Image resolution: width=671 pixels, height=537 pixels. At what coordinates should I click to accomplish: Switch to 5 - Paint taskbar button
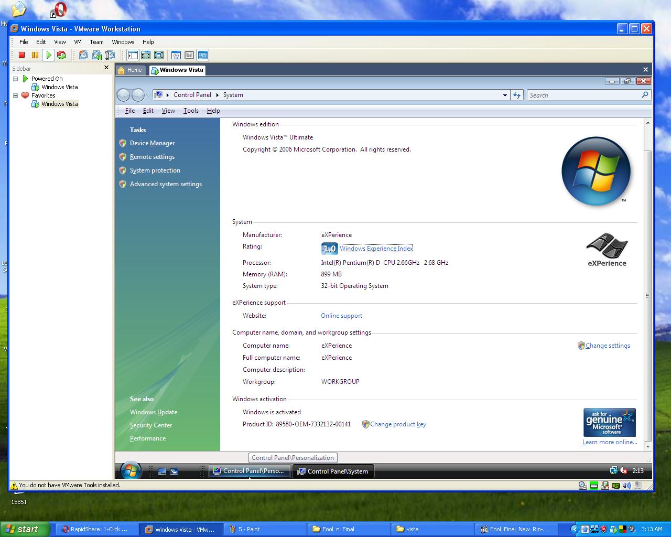(x=265, y=529)
